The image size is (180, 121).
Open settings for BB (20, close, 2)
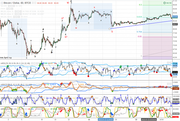click(x=18, y=14)
